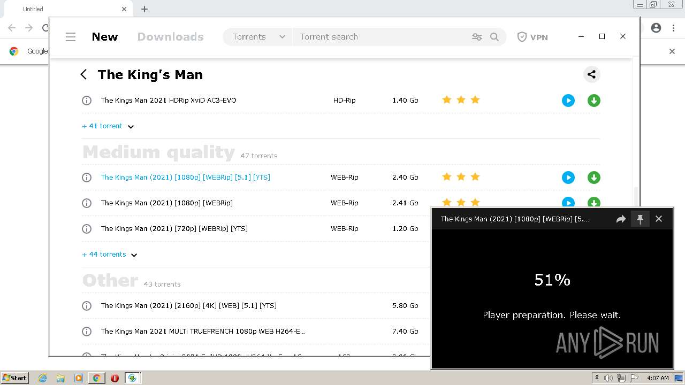Show info for 2.41 Gb 1080p WEBRip torrent
The image size is (685, 385).
[87, 203]
